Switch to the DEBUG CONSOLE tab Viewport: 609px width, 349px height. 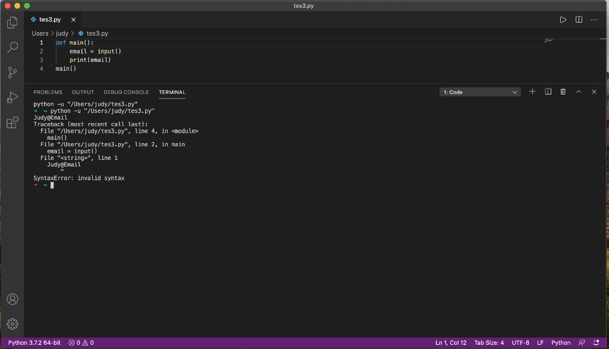(x=126, y=92)
